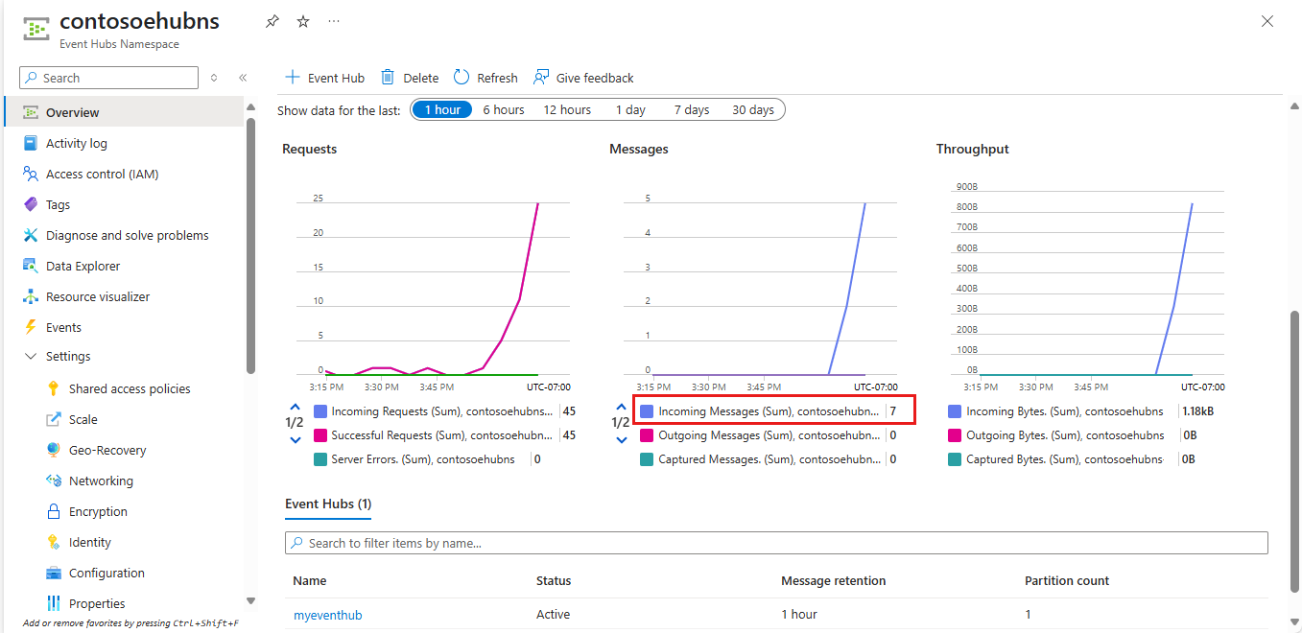Go to next legend page in Requests chart
Viewport: 1302px width, 633px height.
click(295, 439)
